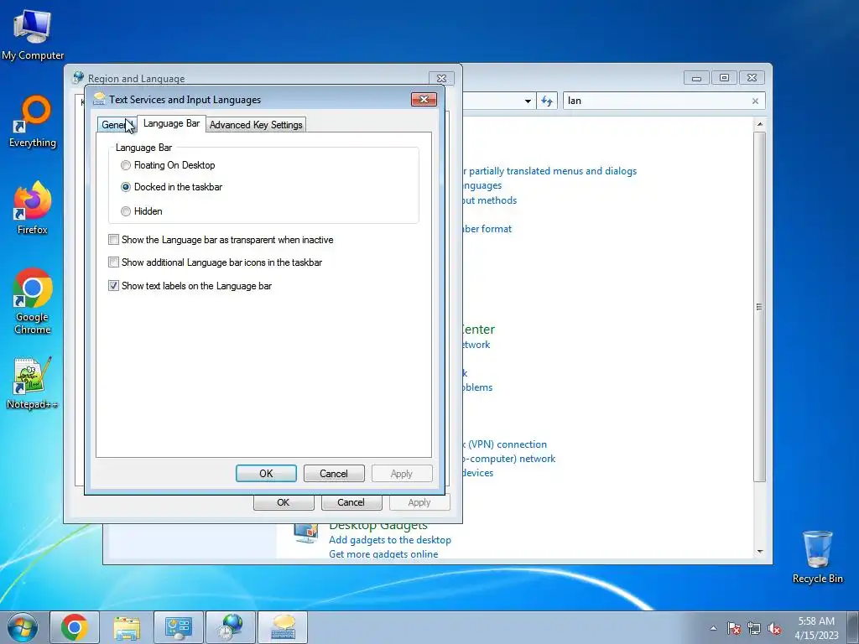Open Advanced Key Settings tab
Screen dimensions: 859x644
click(256, 125)
